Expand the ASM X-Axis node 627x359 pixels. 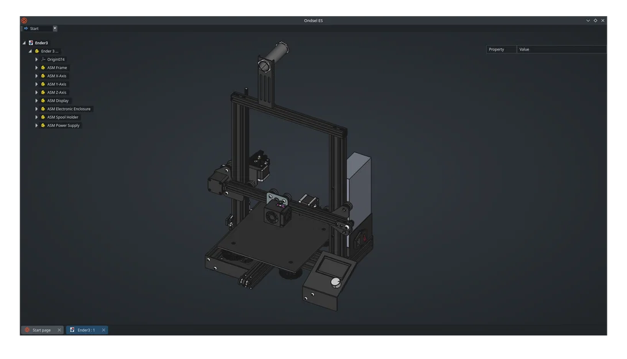point(36,76)
